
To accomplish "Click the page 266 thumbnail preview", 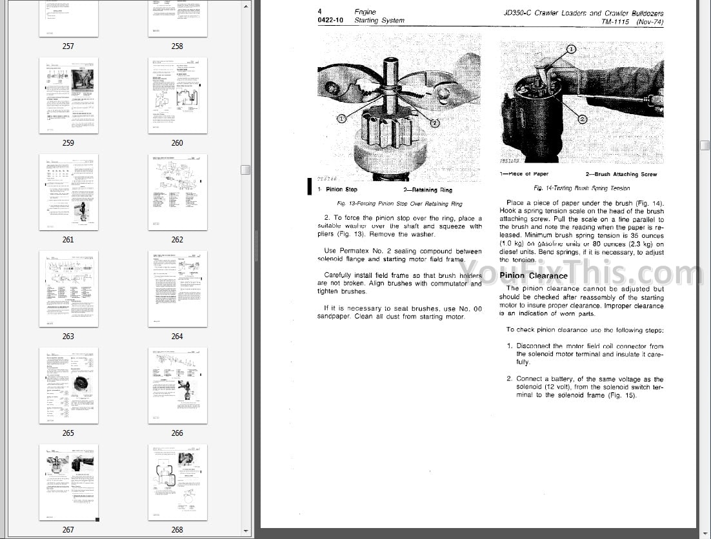I will [x=177, y=386].
